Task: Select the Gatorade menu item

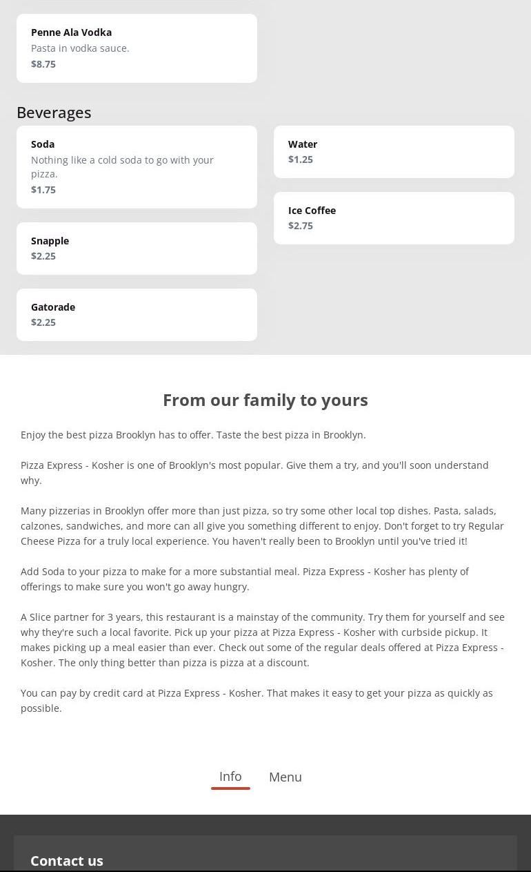Action: point(137,314)
